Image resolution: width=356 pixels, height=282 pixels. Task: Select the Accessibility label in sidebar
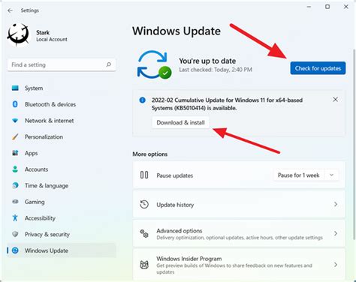click(40, 218)
